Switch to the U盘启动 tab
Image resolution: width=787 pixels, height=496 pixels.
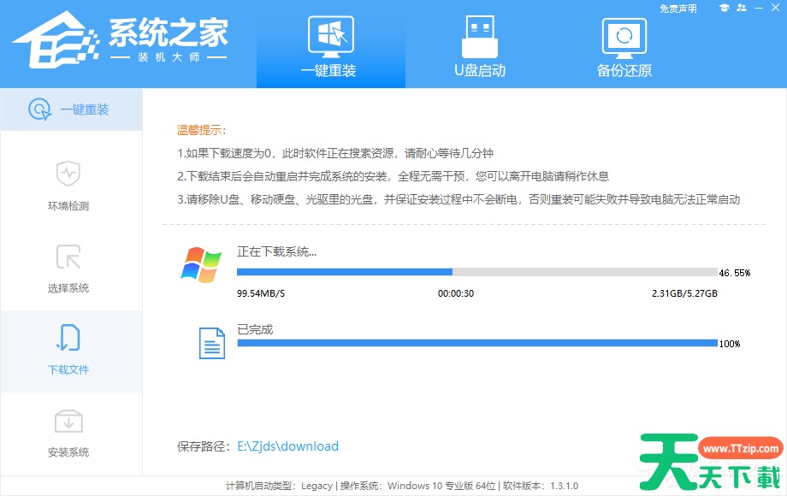480,46
